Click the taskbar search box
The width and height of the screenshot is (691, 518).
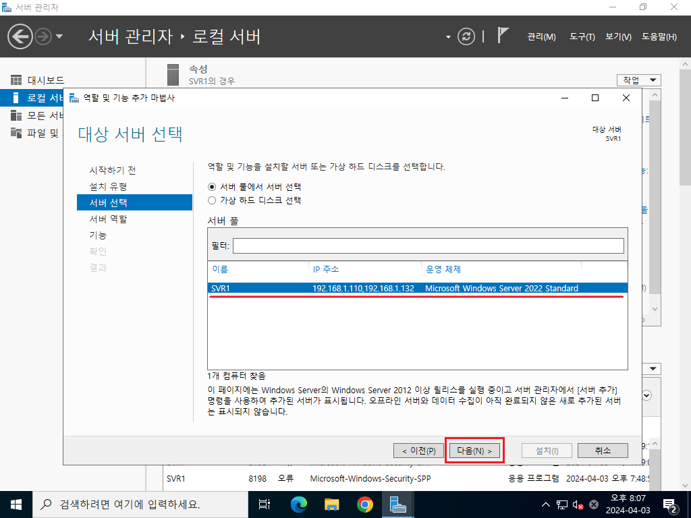point(140,505)
